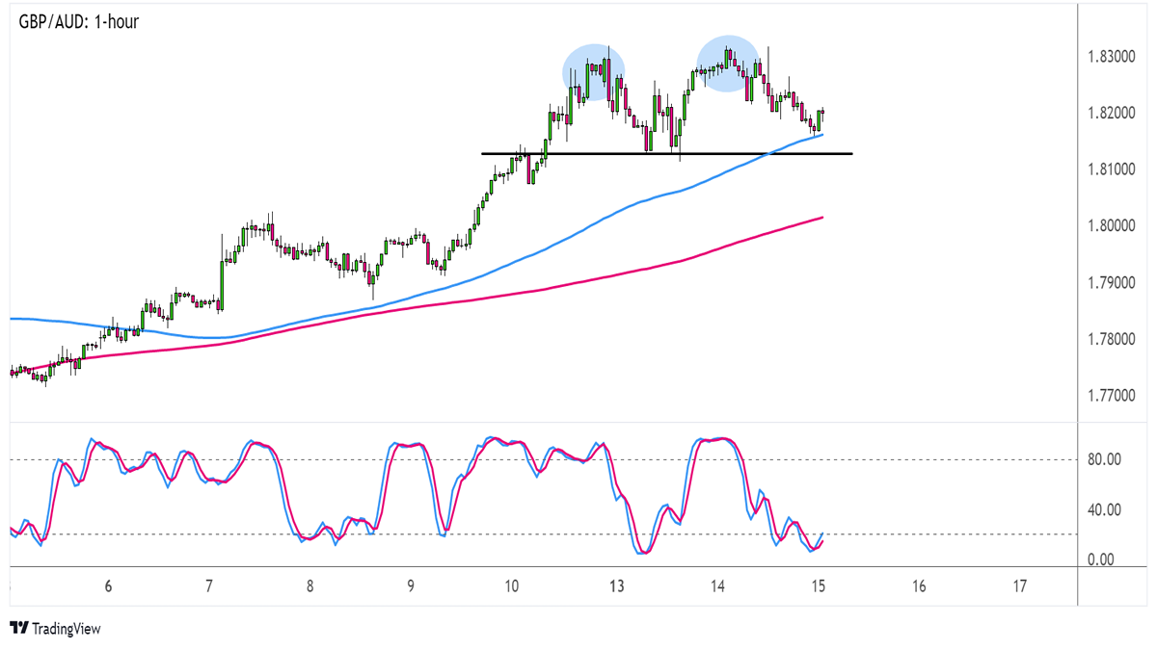Click the GBP/AUD: 1-hour chart title
1157x650 pixels.
pos(78,20)
